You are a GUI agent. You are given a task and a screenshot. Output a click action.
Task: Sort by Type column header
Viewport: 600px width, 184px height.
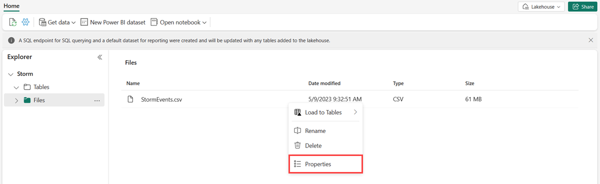click(x=398, y=83)
